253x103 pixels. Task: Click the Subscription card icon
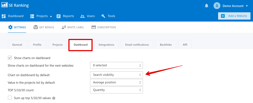(94, 27)
